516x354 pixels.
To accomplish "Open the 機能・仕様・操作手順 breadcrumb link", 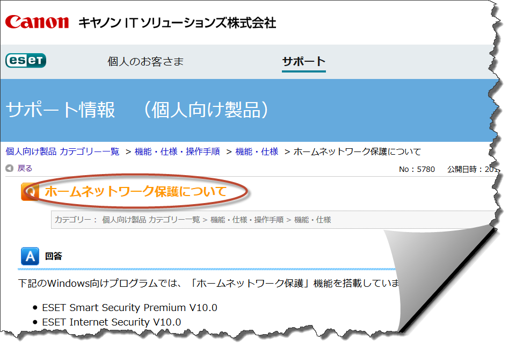I will (177, 151).
